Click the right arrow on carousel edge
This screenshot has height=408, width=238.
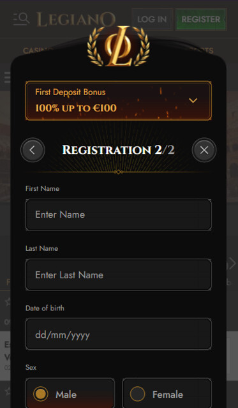point(232,263)
